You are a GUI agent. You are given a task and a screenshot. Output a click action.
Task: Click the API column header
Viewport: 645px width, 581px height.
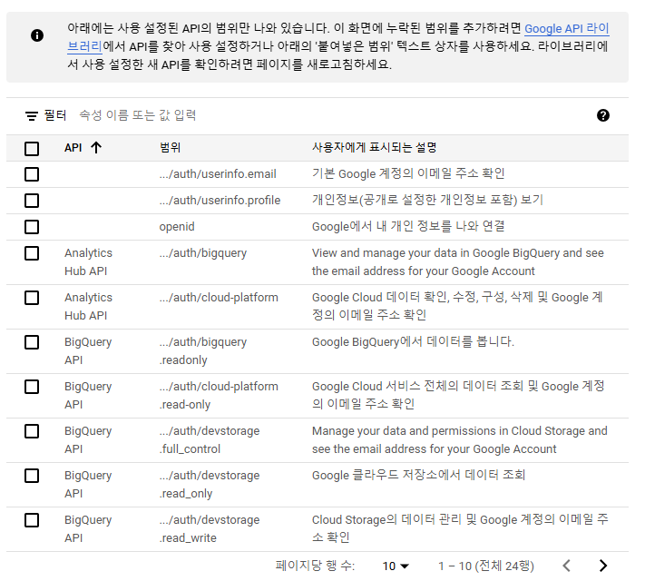[x=73, y=147]
